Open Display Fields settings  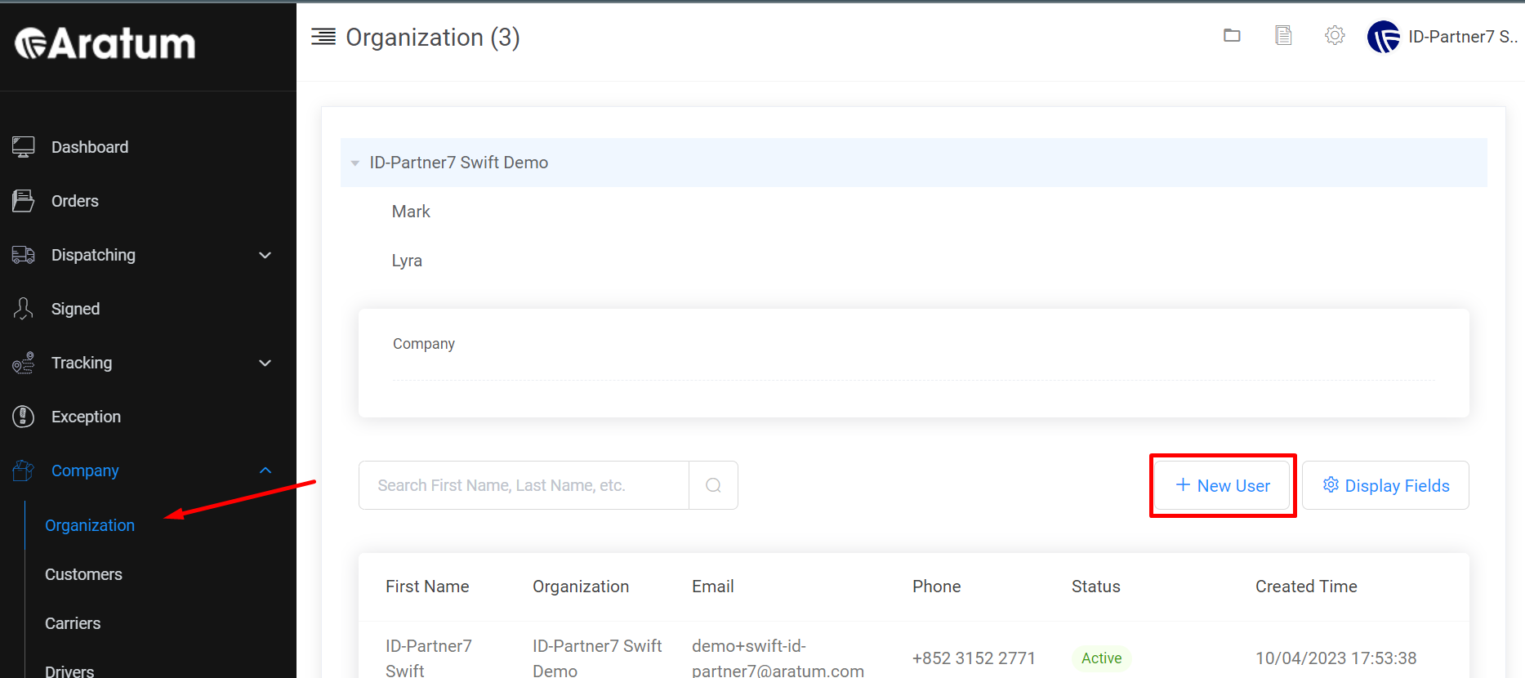(x=1385, y=485)
